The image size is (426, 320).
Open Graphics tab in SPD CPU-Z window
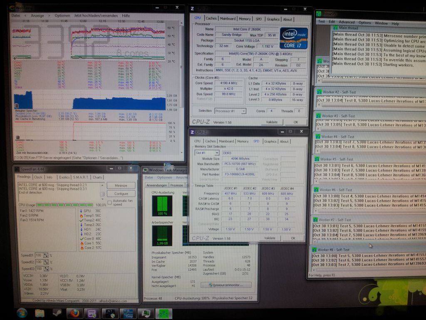click(270, 141)
